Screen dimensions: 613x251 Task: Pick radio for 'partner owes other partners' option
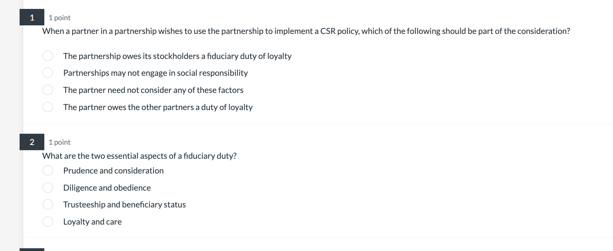pyautogui.click(x=48, y=107)
